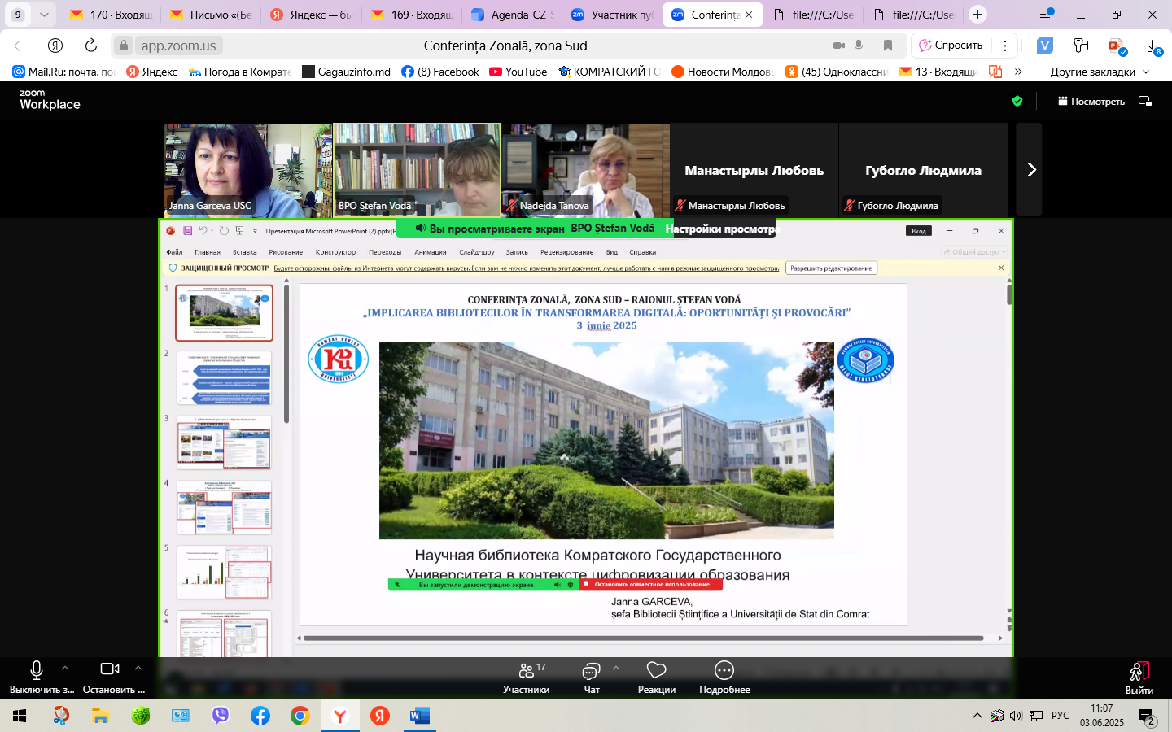
Task: Open File Explorer from taskbar
Action: click(100, 716)
